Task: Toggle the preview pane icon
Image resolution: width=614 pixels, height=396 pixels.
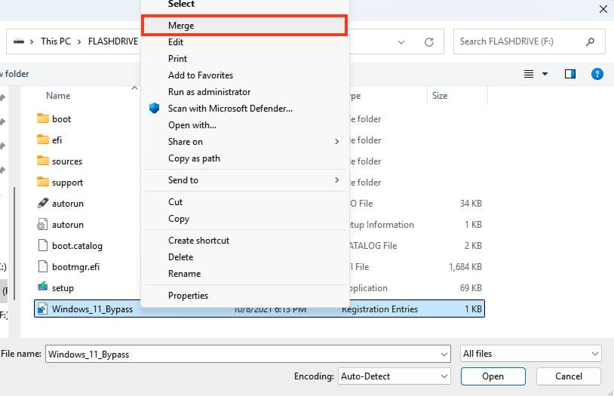Action: tap(570, 74)
